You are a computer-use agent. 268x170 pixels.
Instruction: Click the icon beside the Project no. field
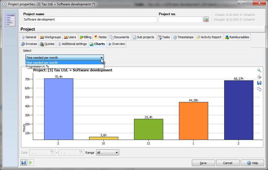click(x=206, y=19)
